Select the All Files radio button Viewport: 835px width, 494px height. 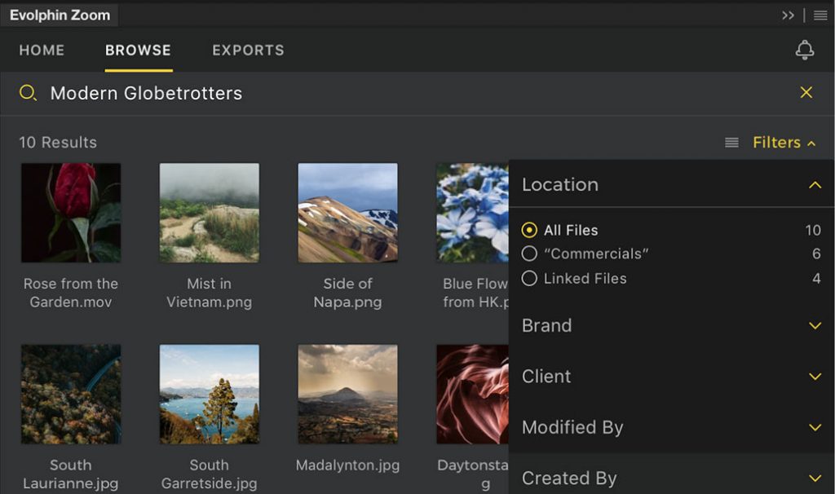[x=529, y=230]
